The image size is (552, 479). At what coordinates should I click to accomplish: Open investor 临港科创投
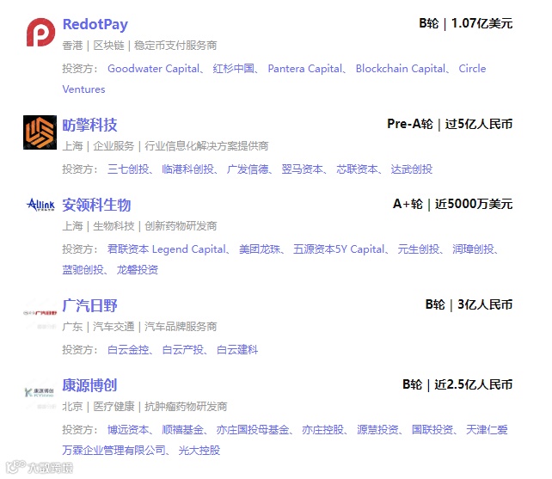coord(188,169)
